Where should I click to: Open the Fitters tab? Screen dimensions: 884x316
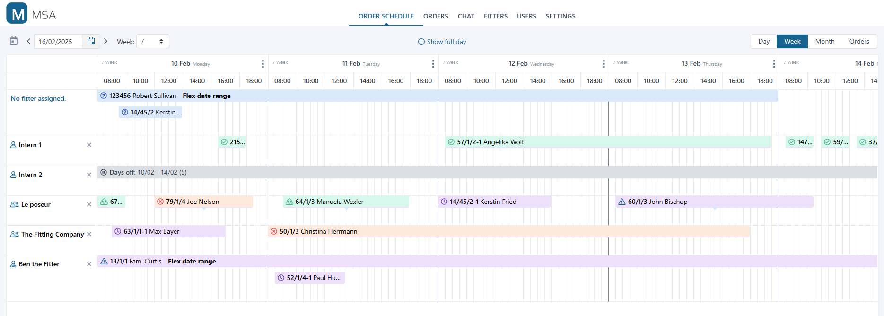click(495, 16)
